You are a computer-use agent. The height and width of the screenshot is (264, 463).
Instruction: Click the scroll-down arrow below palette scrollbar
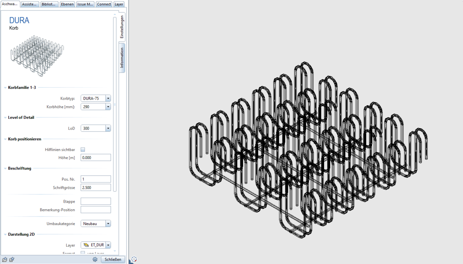click(x=115, y=251)
